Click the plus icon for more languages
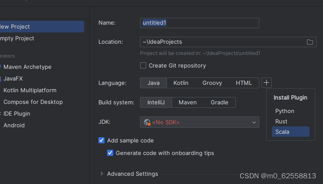The height and width of the screenshot is (184, 323). (x=267, y=82)
